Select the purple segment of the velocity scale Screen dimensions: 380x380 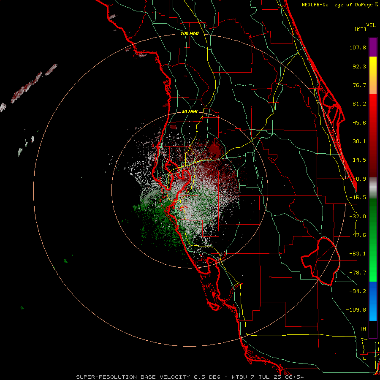373,47
